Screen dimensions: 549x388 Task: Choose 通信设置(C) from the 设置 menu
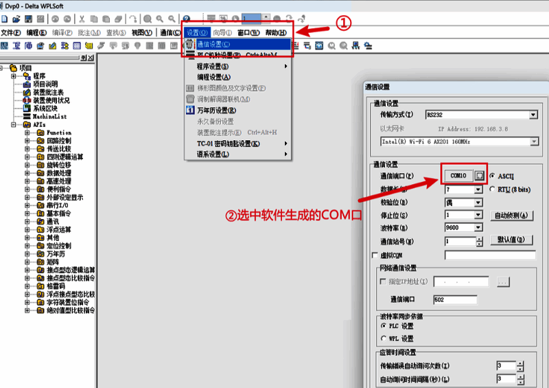(x=237, y=44)
